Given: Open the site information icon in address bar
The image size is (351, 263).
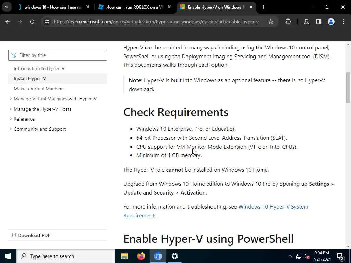Looking at the screenshot, I should pos(47,22).
